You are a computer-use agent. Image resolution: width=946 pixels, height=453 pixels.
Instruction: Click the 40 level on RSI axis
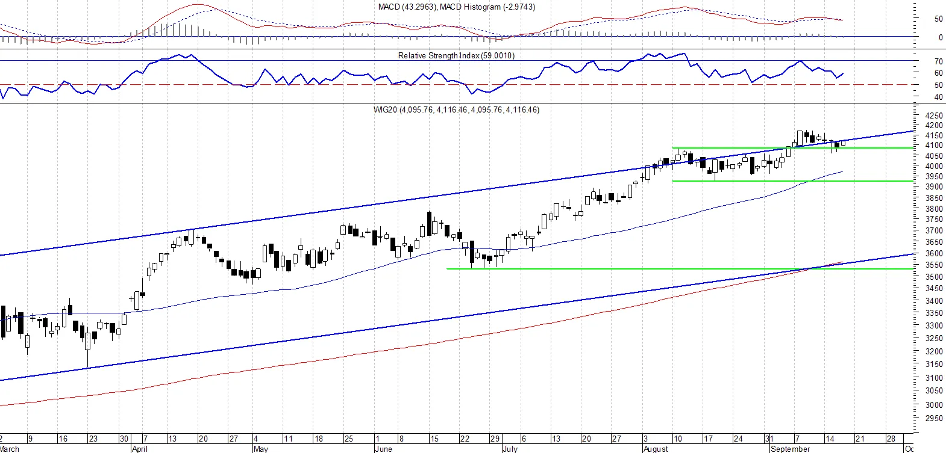click(938, 97)
